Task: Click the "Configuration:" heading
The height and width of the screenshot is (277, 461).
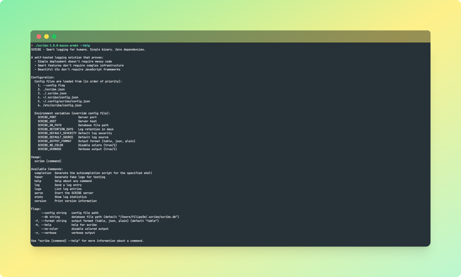Action: 43,77
